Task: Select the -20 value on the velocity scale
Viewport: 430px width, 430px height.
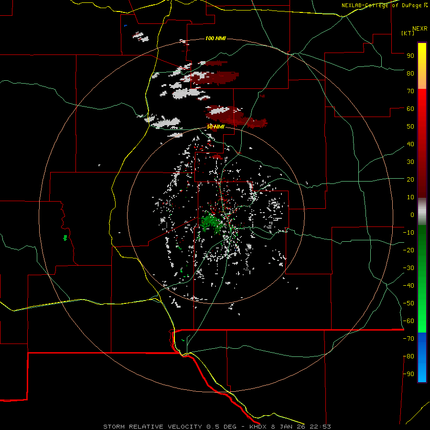Action: [x=408, y=250]
